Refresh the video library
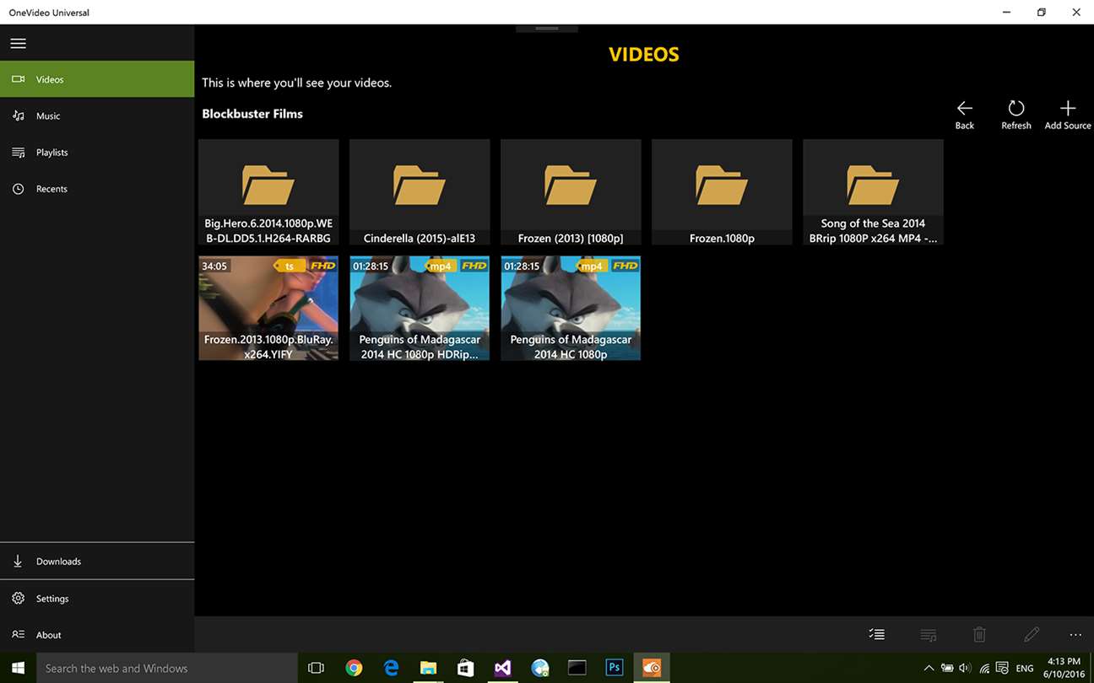This screenshot has width=1094, height=683. 1016,115
